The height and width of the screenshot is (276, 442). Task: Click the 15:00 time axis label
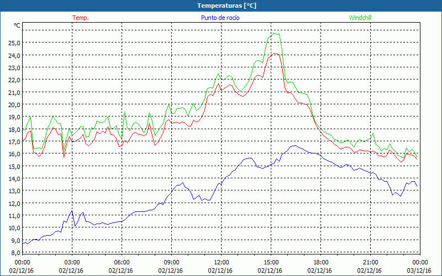[271, 263]
